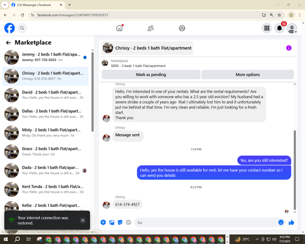Open Chrome three-dot menu
This screenshot has height=244, width=305.
tap(300, 15)
